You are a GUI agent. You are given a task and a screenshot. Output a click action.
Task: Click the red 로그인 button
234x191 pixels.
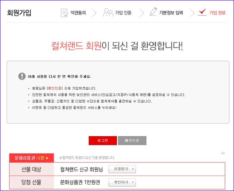(x=103, y=140)
